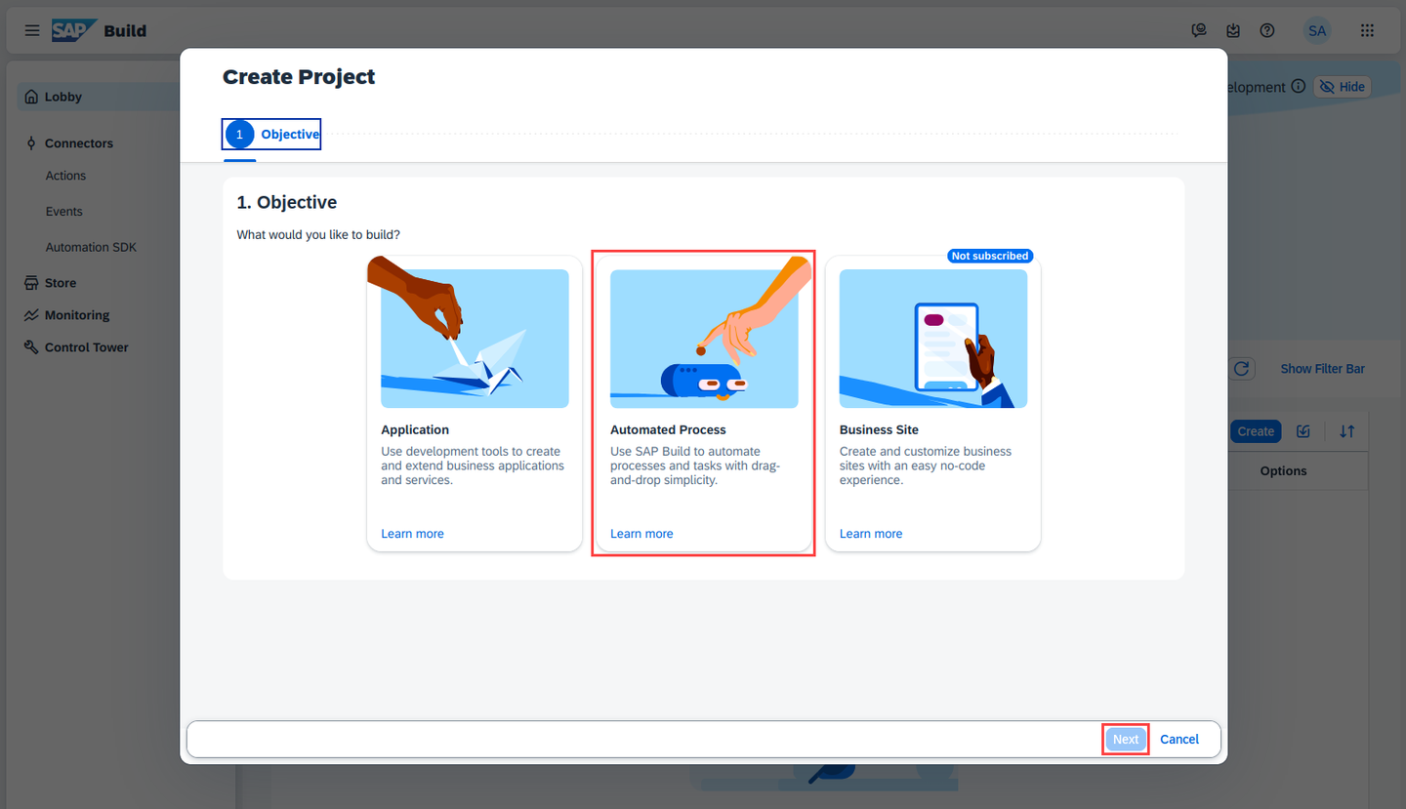Click Show Filter Bar
Viewport: 1406px width, 809px height.
pyautogui.click(x=1323, y=369)
